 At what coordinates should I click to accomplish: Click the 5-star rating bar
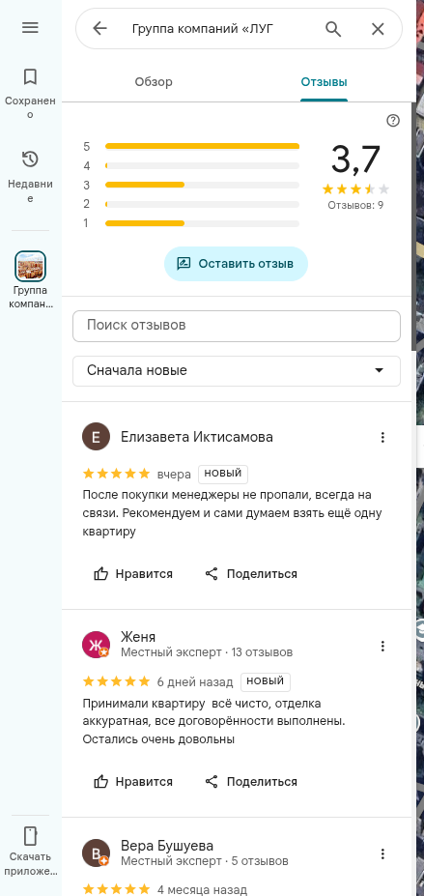click(x=202, y=146)
